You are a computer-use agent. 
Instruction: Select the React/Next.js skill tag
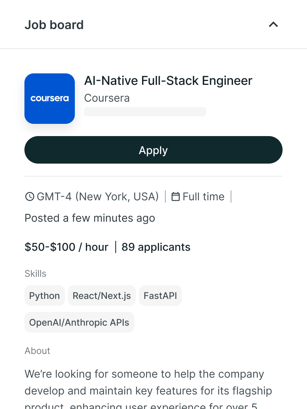click(102, 295)
